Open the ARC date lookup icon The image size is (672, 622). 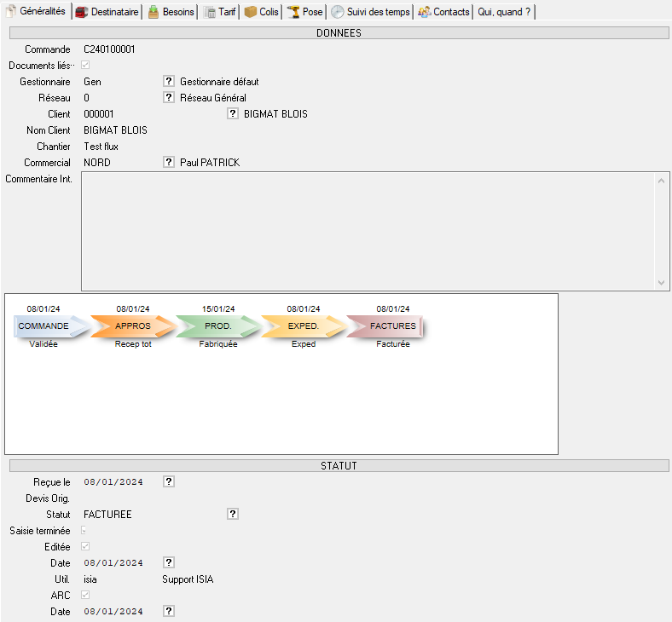point(169,612)
